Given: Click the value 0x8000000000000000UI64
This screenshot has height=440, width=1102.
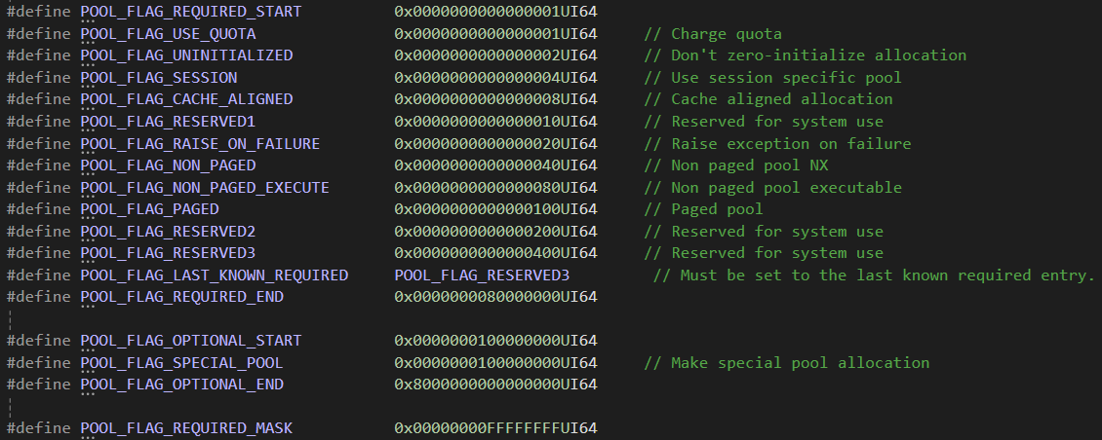Looking at the screenshot, I should click(495, 385).
